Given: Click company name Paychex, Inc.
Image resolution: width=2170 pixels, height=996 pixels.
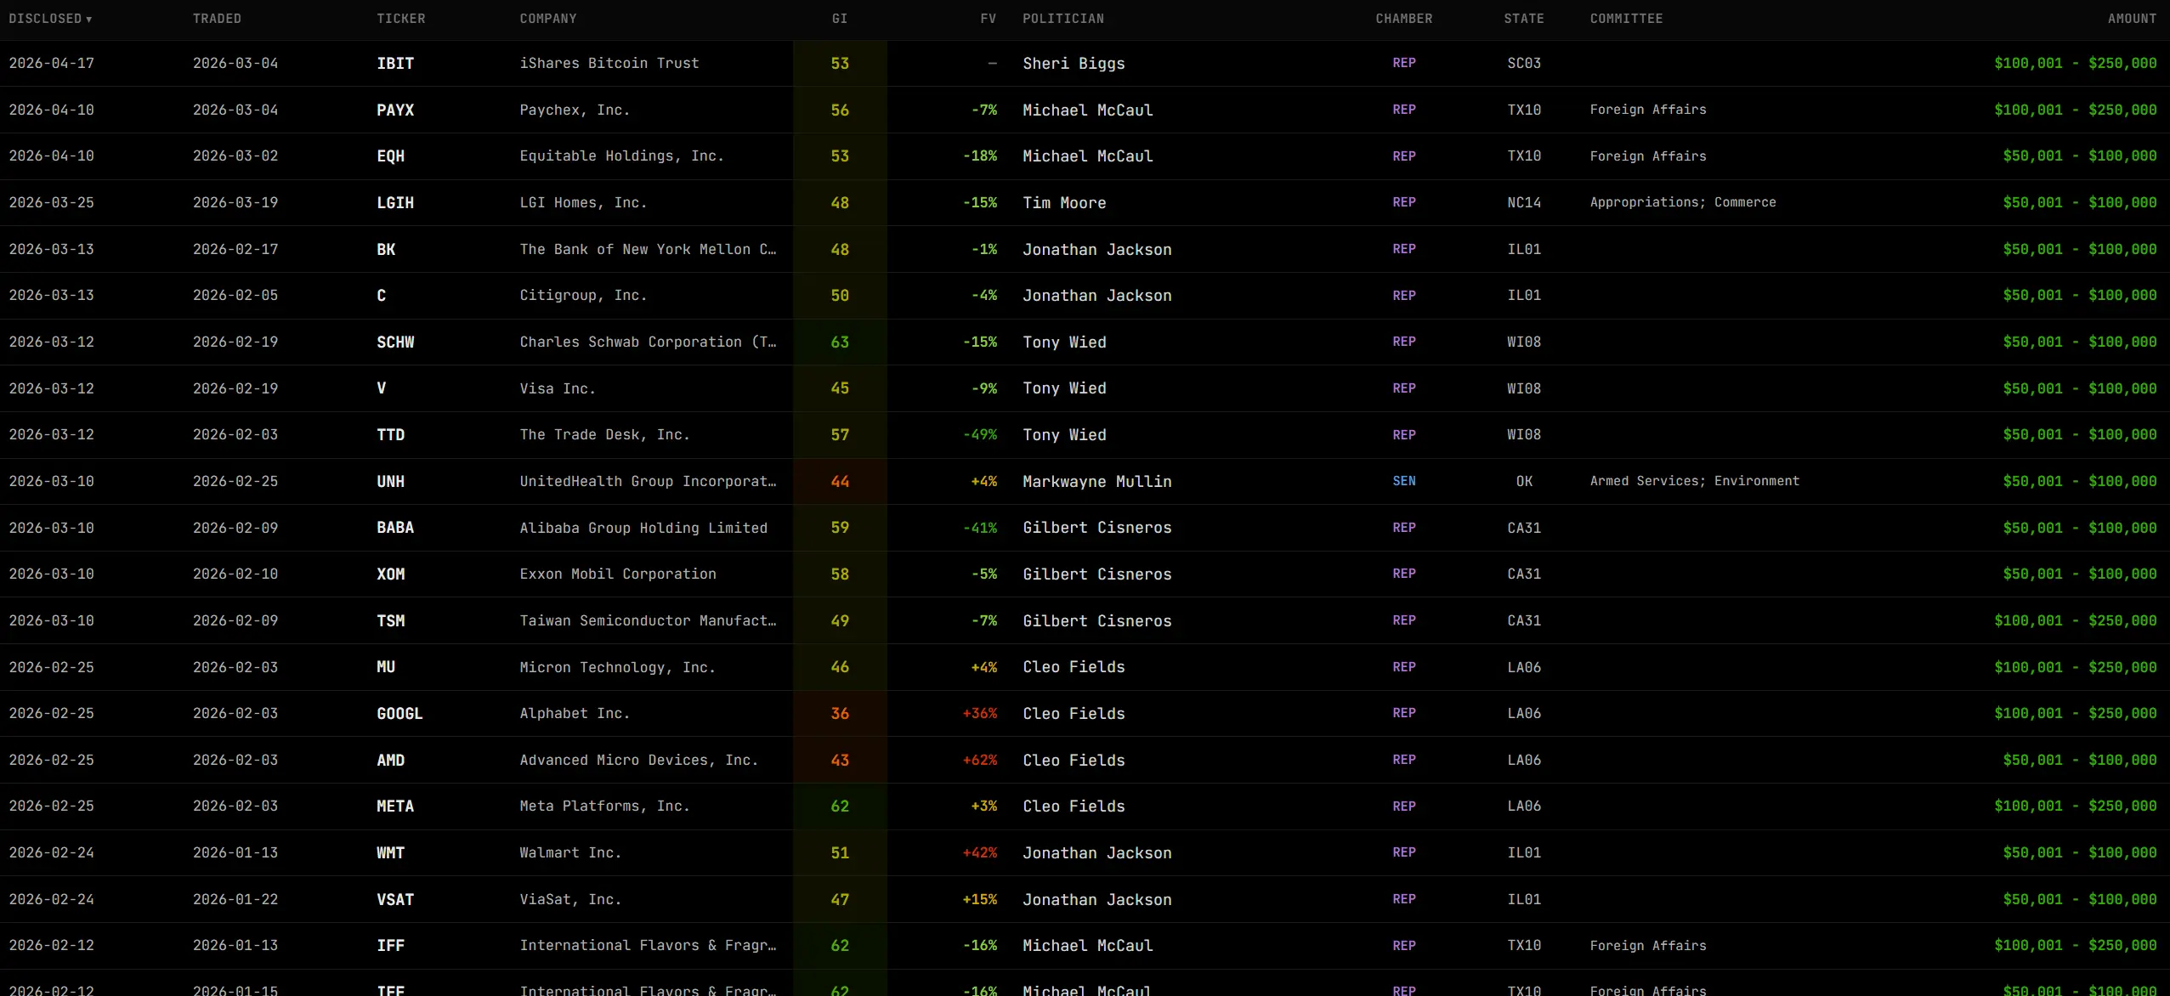Looking at the screenshot, I should pyautogui.click(x=575, y=110).
